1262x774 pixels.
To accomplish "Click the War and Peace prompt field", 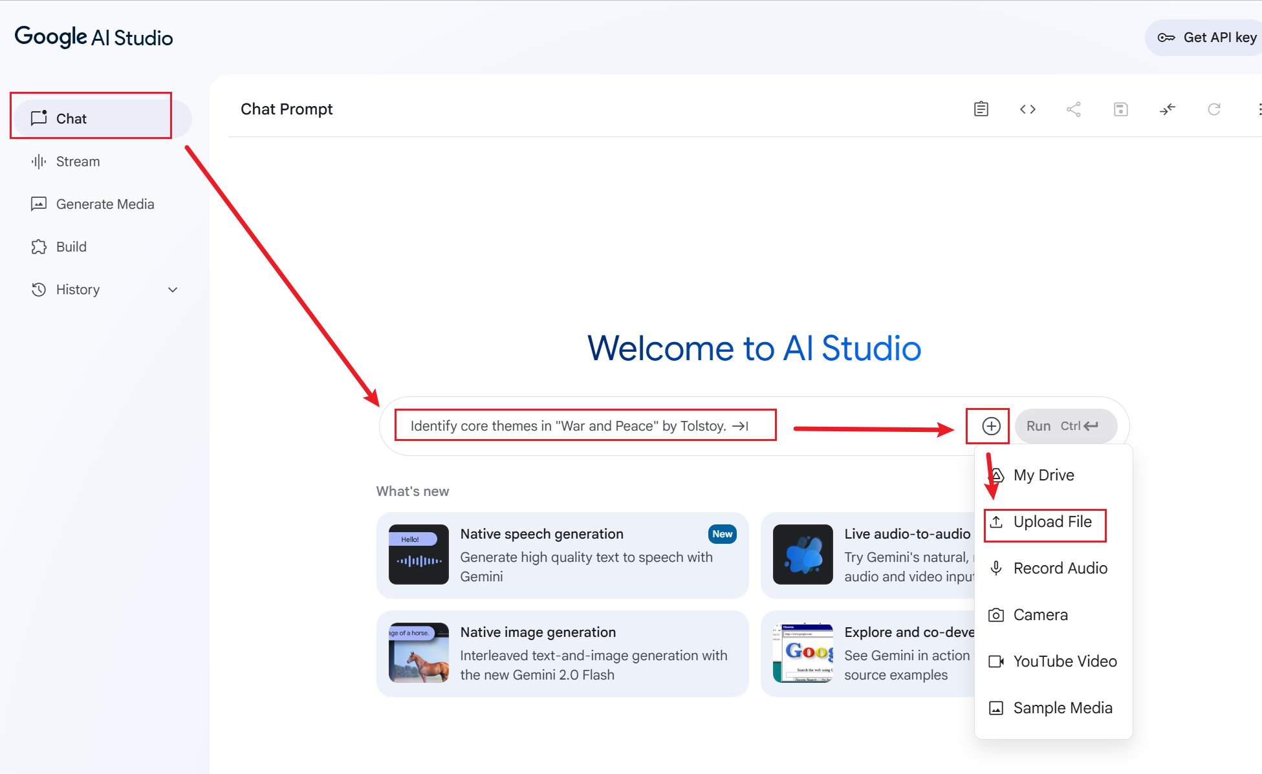I will 579,426.
